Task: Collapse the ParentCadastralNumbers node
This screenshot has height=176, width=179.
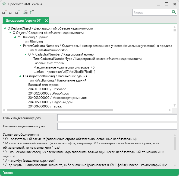Action: [21, 46]
